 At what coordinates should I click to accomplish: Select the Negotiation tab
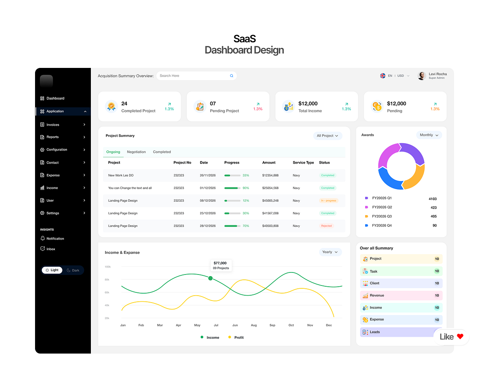pyautogui.click(x=136, y=152)
